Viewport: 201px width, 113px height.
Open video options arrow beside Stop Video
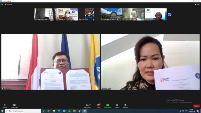pyautogui.click(x=18, y=105)
